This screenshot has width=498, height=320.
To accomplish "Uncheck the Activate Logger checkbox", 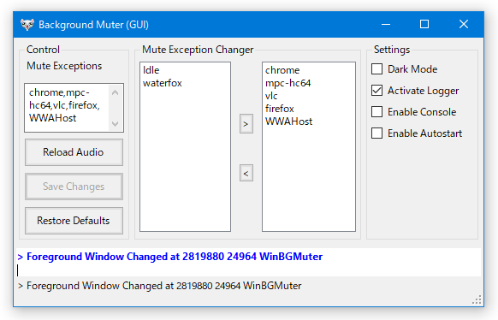I will [377, 91].
